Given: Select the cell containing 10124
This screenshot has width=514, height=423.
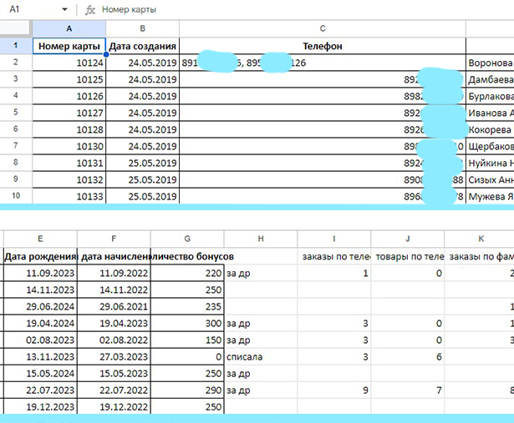Looking at the screenshot, I should pos(69,63).
